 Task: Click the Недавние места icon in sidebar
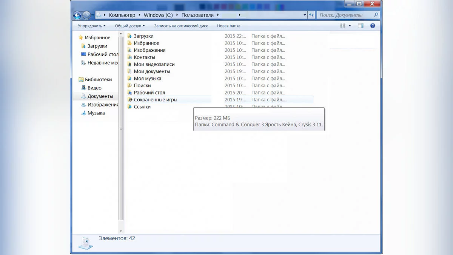83,63
